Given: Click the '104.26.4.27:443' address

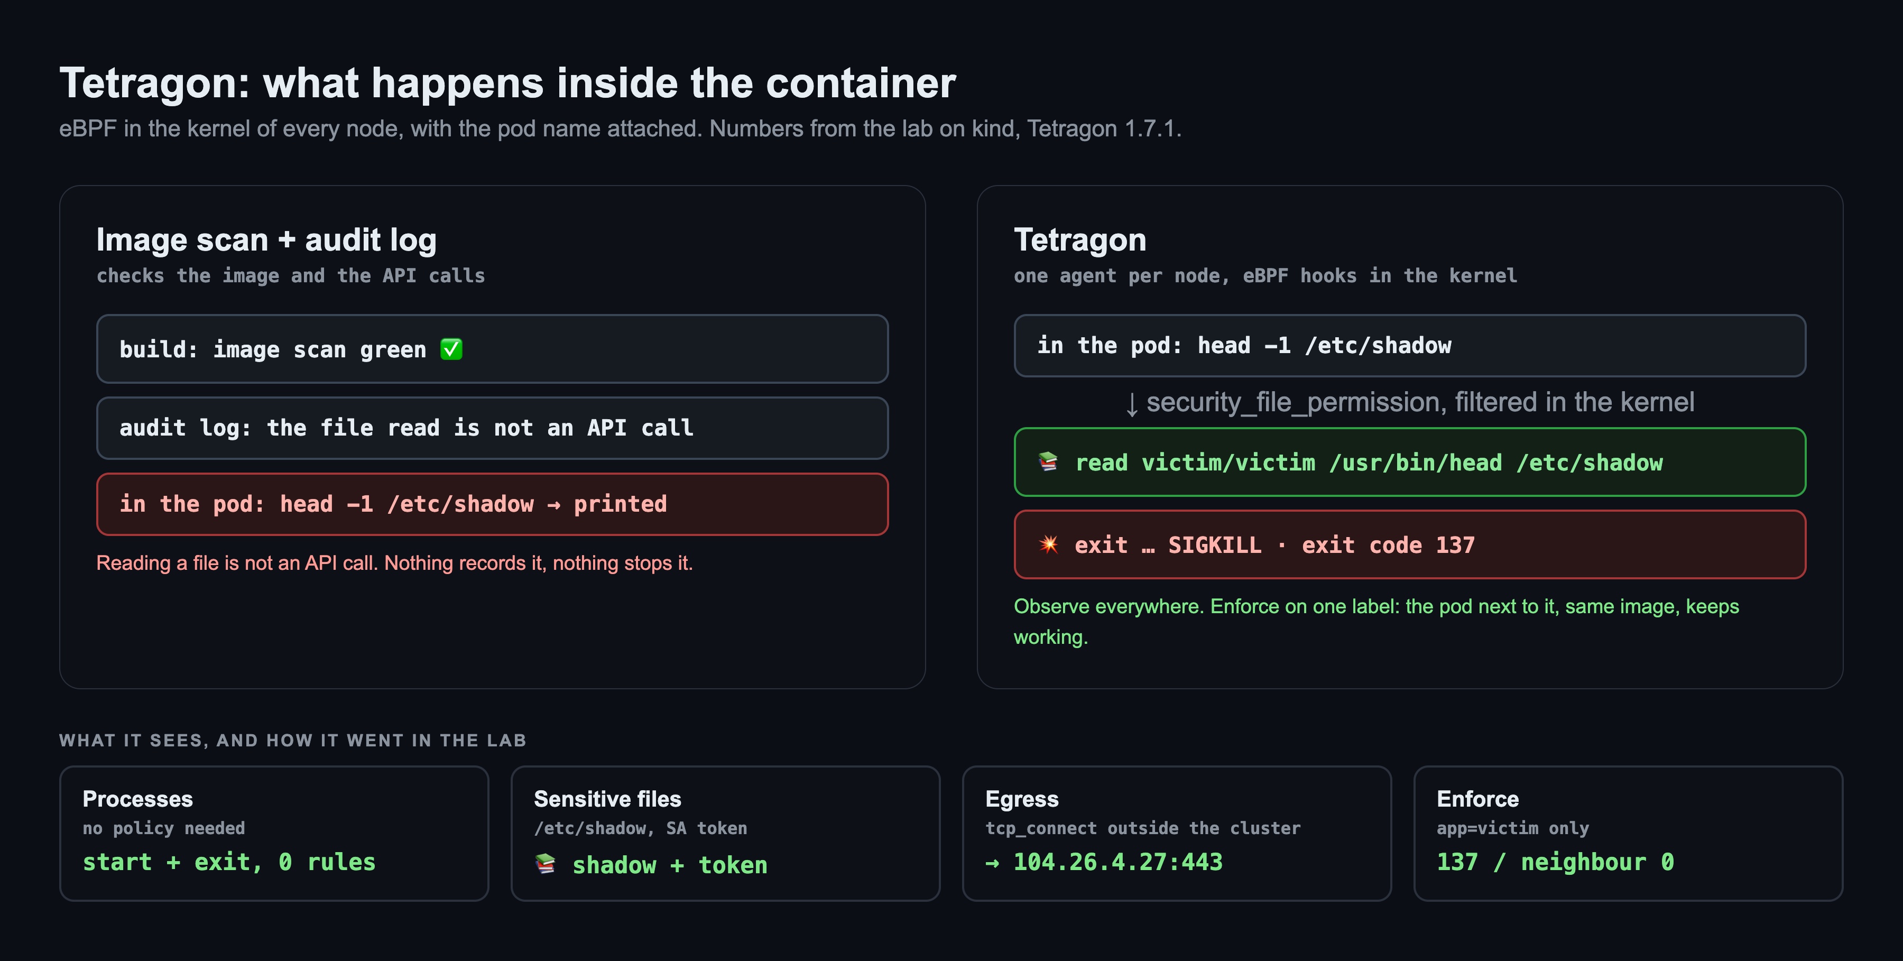Looking at the screenshot, I should tap(1117, 862).
